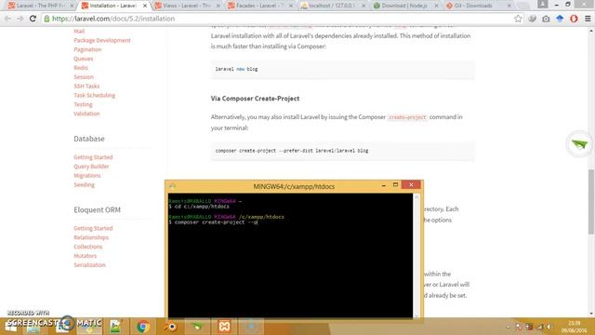Screen dimensions: 595x335
Task: Bookmark this page with the star icon
Action: coord(518,19)
